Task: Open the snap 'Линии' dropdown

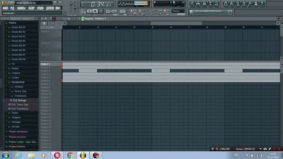Action: pos(178,11)
